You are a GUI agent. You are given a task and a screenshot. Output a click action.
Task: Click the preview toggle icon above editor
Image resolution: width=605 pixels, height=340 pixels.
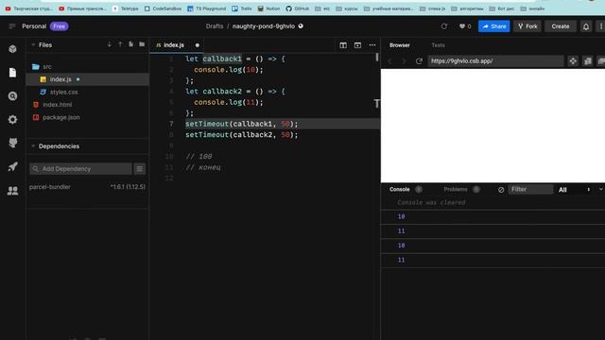[357, 45]
